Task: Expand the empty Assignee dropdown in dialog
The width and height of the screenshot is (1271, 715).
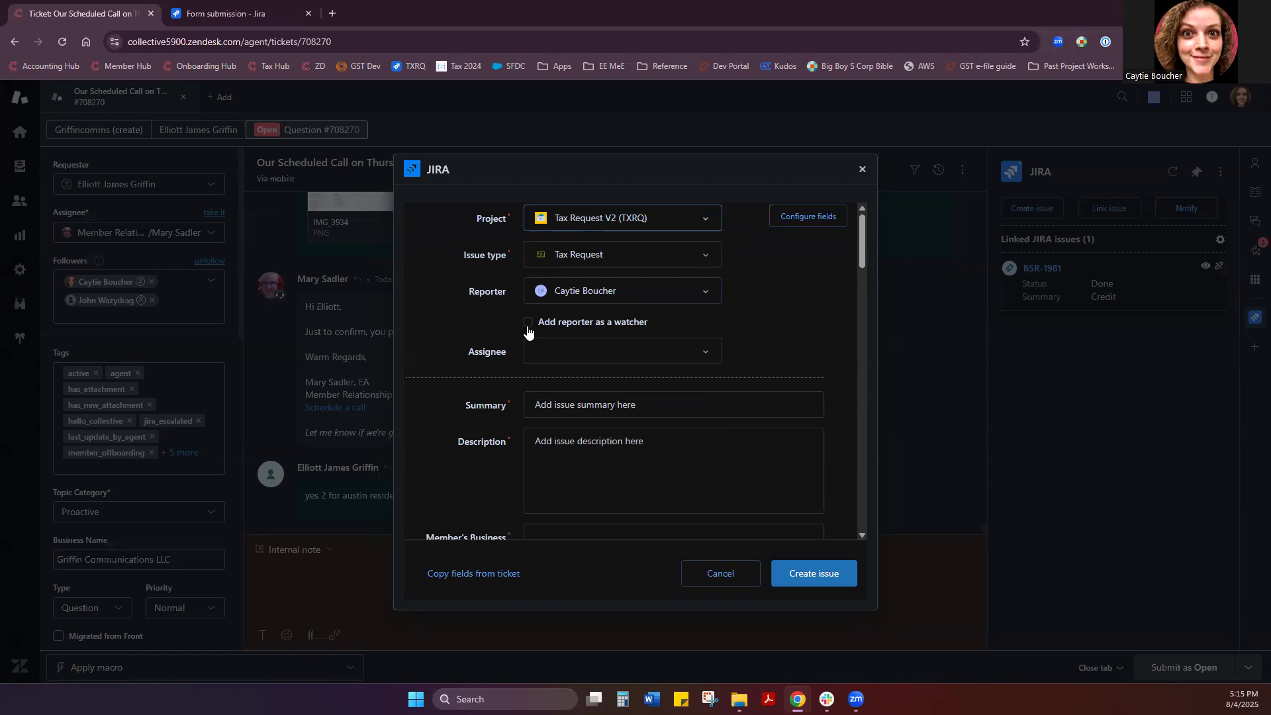Action: pos(622,352)
